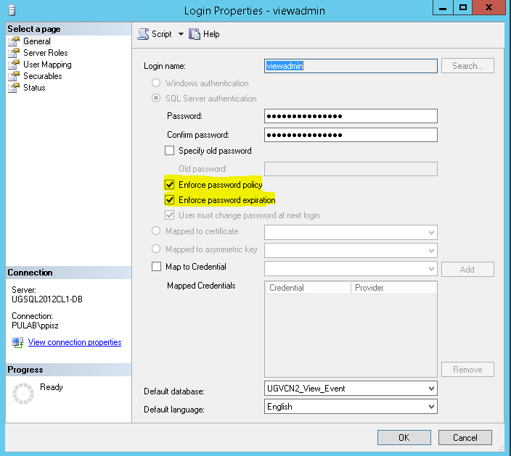511x456 pixels.
Task: Minimize the Login Properties window
Action: (x=443, y=8)
